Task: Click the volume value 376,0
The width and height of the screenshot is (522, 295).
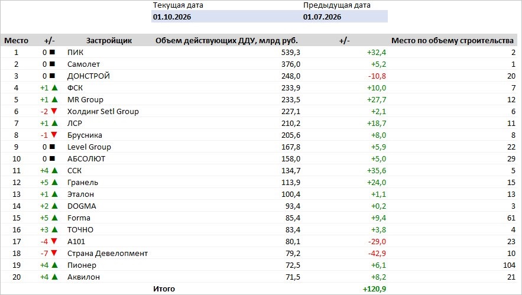Action: [x=291, y=64]
